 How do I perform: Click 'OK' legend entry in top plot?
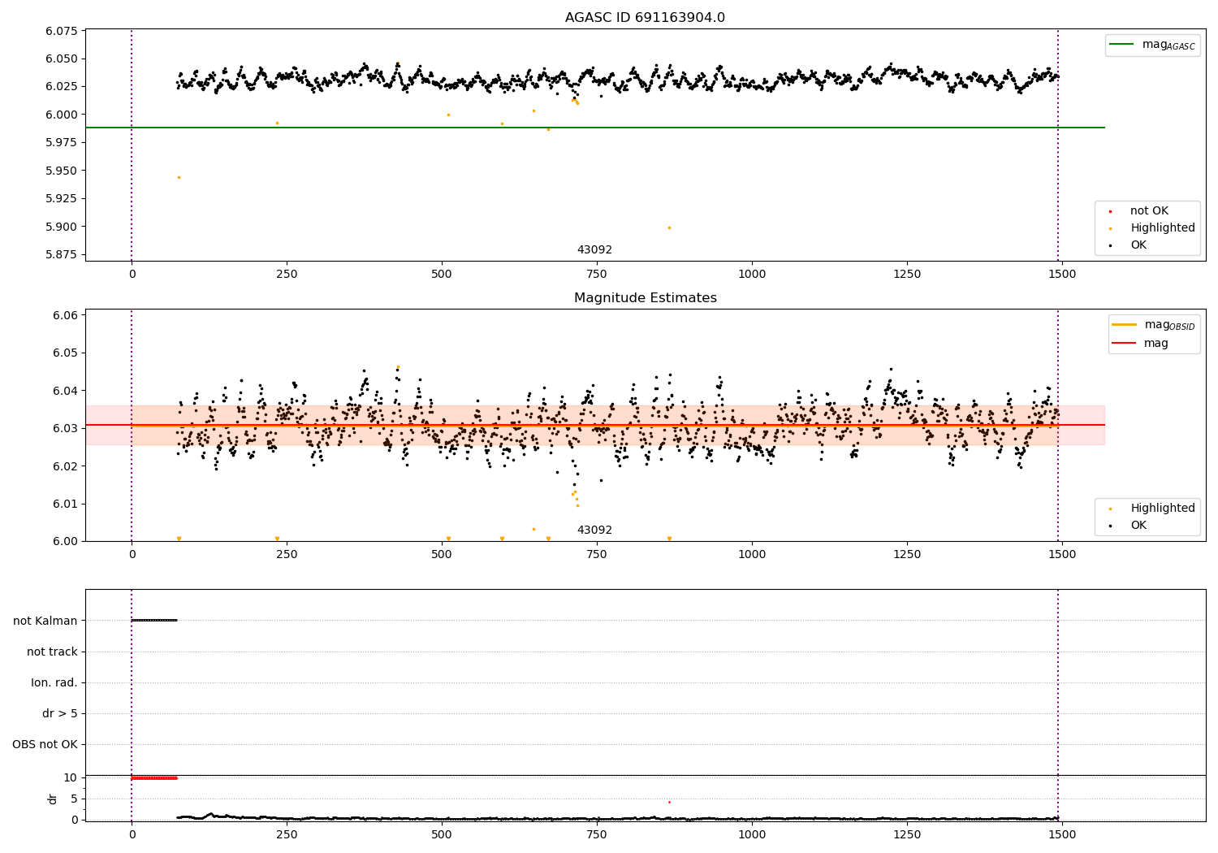(1129, 245)
